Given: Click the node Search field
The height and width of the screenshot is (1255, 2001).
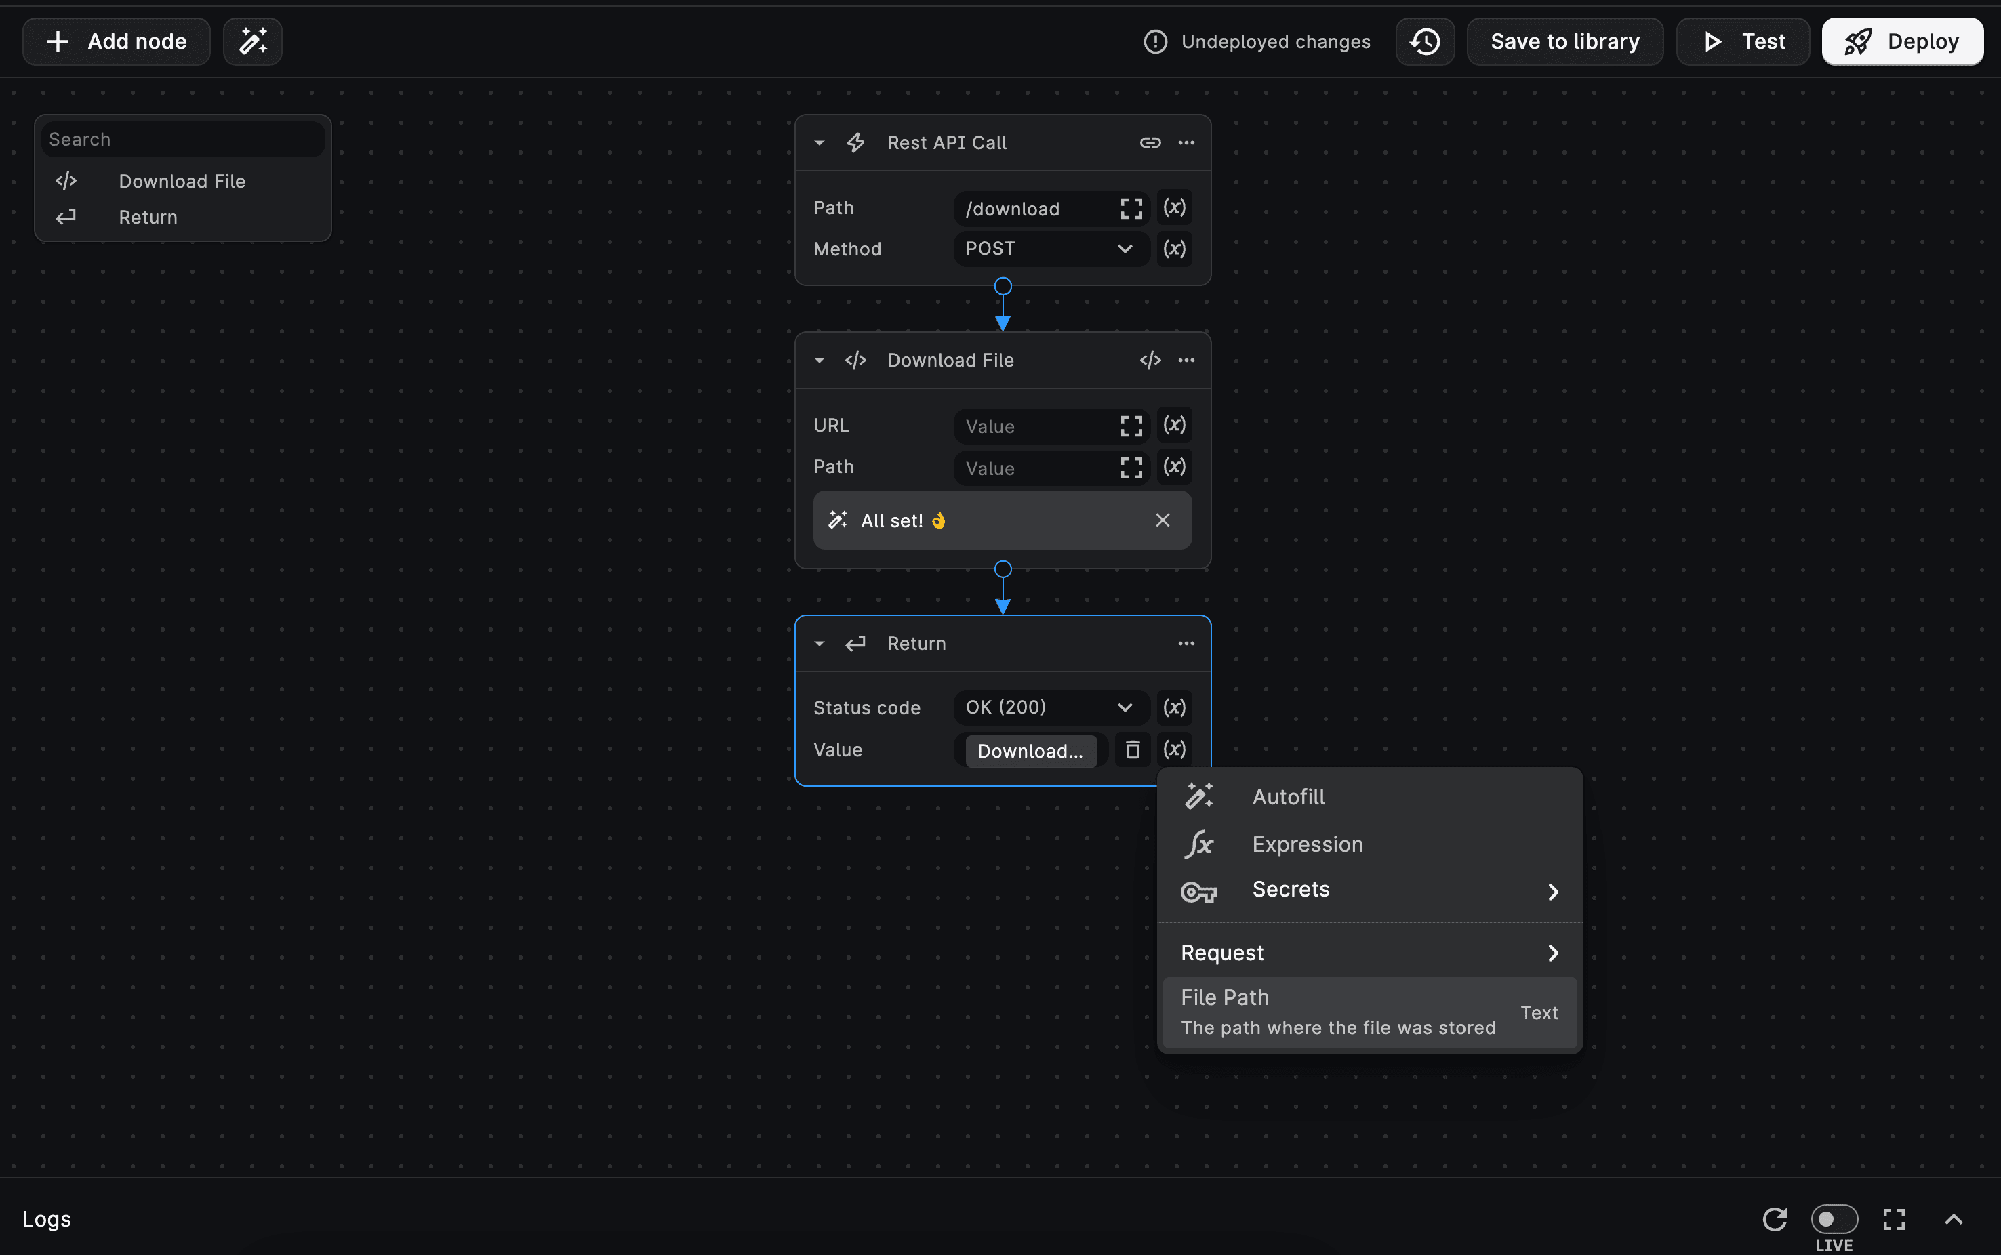Looking at the screenshot, I should 182,140.
